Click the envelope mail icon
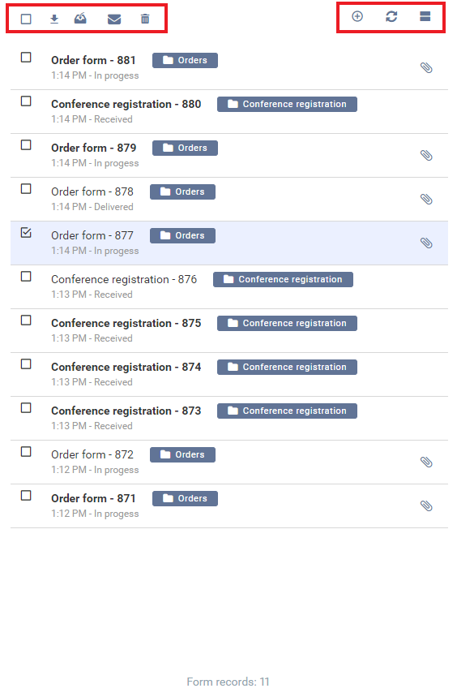This screenshot has width=457, height=697. point(114,19)
